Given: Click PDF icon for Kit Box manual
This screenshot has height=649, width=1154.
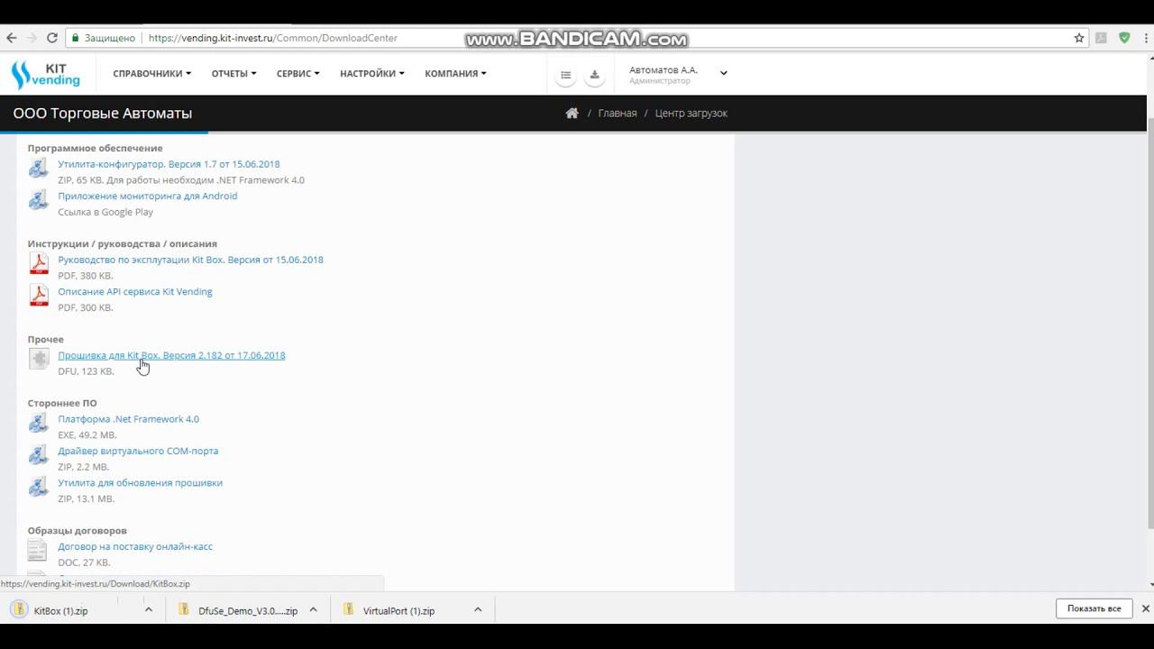Looking at the screenshot, I should 38,263.
